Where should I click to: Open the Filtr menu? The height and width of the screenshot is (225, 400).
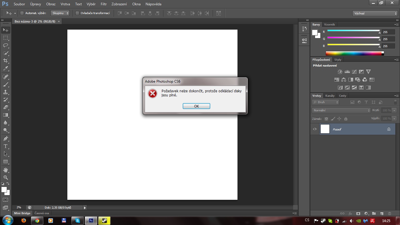click(x=103, y=4)
